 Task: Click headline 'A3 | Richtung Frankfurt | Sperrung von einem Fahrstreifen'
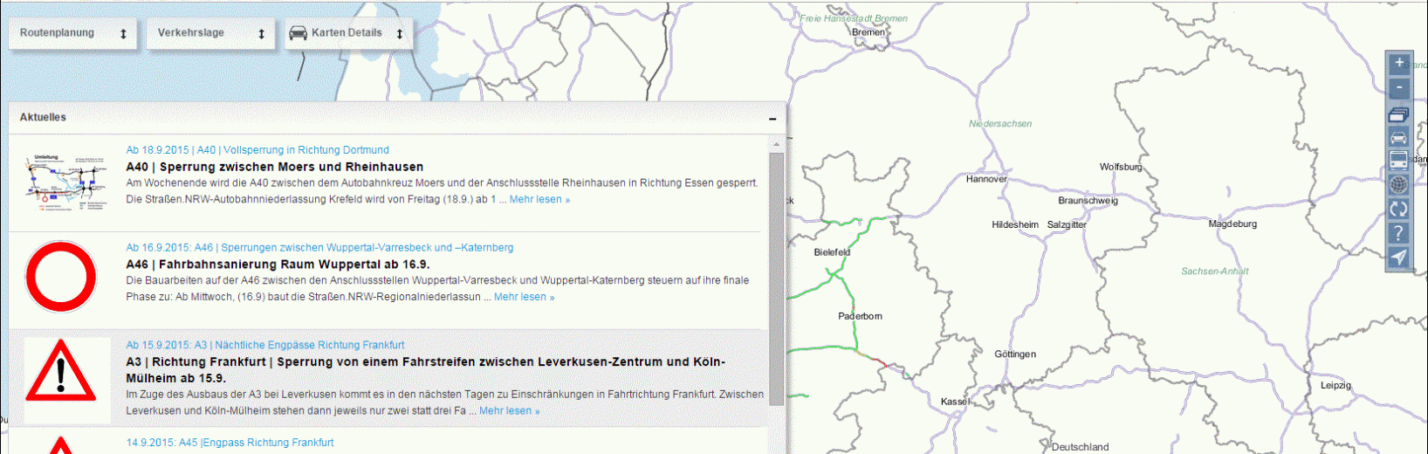[426, 369]
